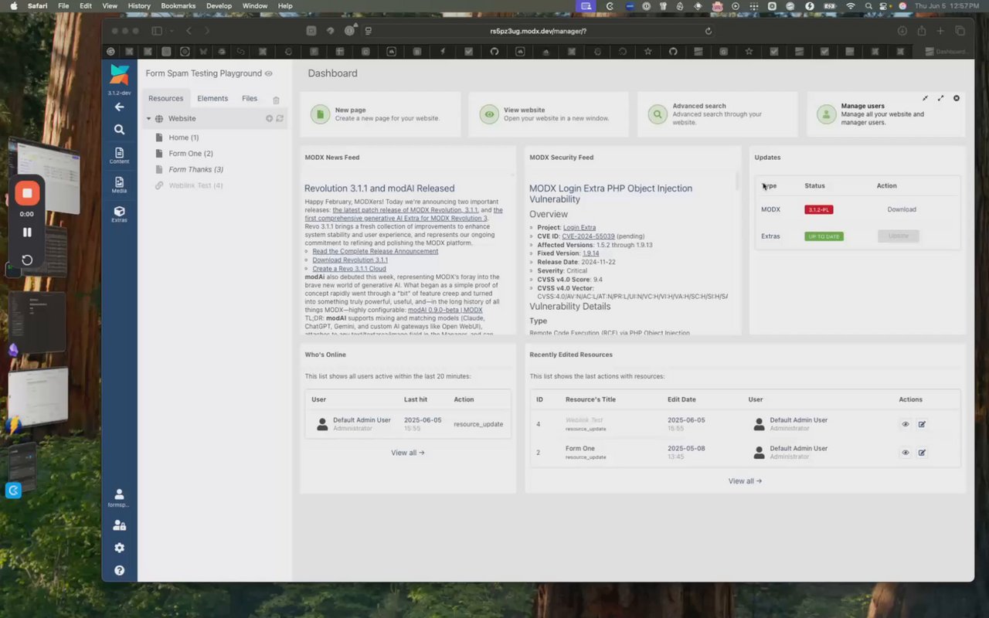Open the Media menu in sidebar

click(x=119, y=185)
